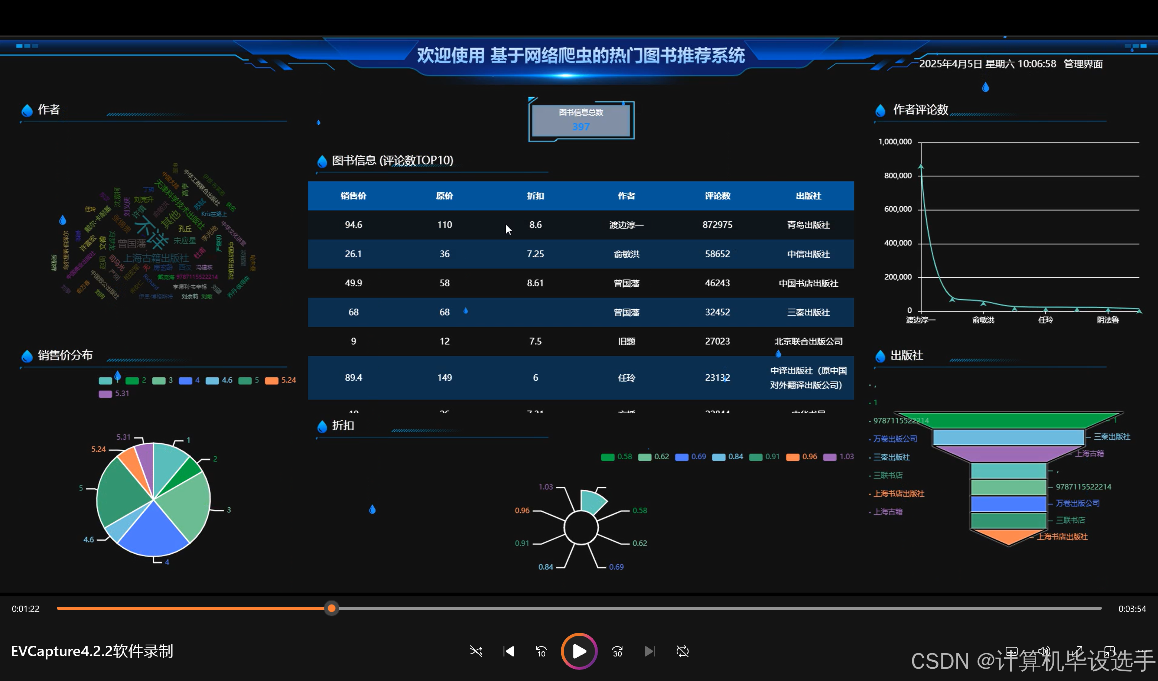This screenshot has width=1158, height=681.
Task: Mute the volume speaker icon
Action: [x=1044, y=651]
